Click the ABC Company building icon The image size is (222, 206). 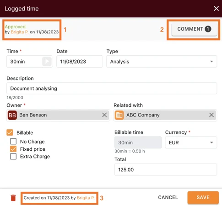point(119,115)
